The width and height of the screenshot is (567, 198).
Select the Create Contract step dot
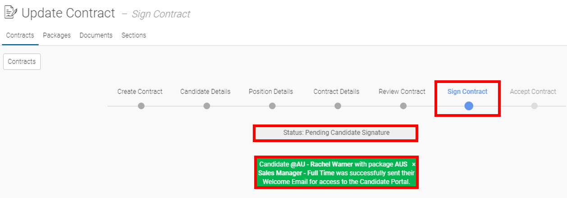point(141,106)
